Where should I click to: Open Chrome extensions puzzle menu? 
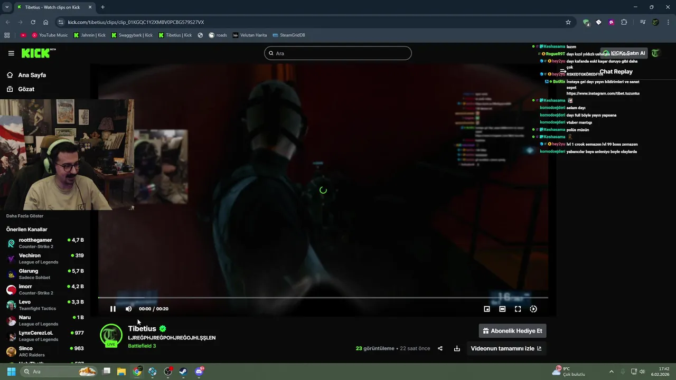coord(624,22)
